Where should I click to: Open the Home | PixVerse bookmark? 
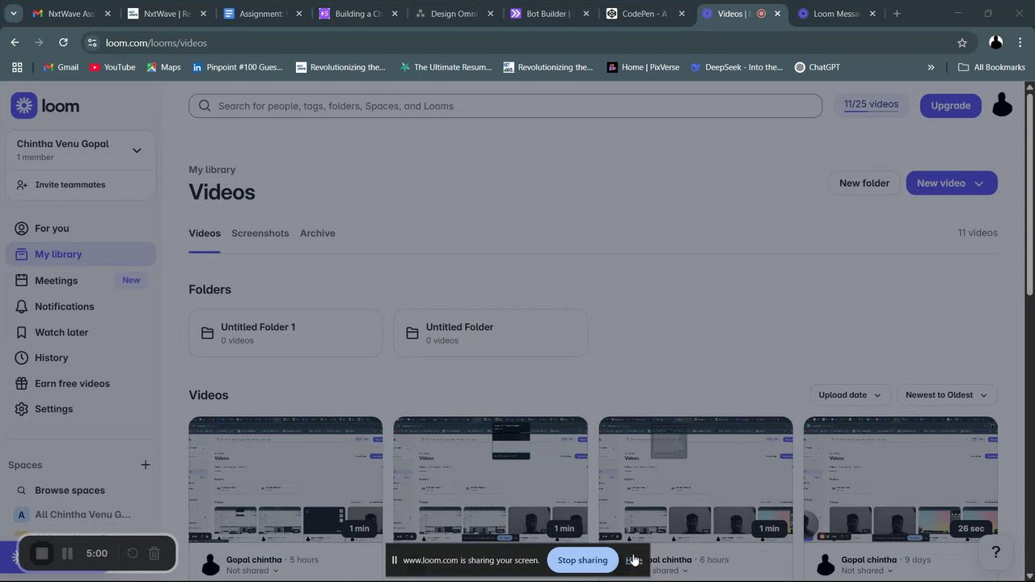(x=643, y=67)
